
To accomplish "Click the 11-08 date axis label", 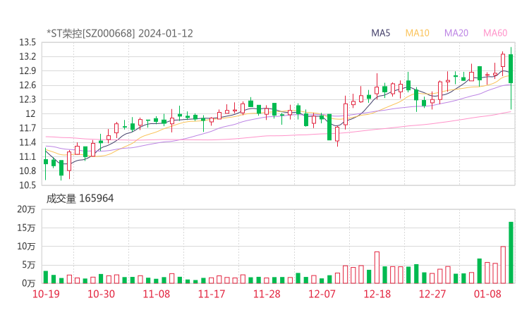I will (156, 294).
